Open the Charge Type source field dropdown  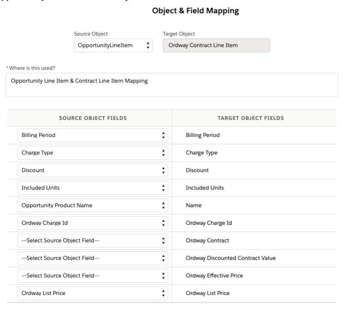93,153
